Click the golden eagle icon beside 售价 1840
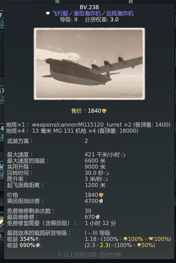 (x=104, y=111)
